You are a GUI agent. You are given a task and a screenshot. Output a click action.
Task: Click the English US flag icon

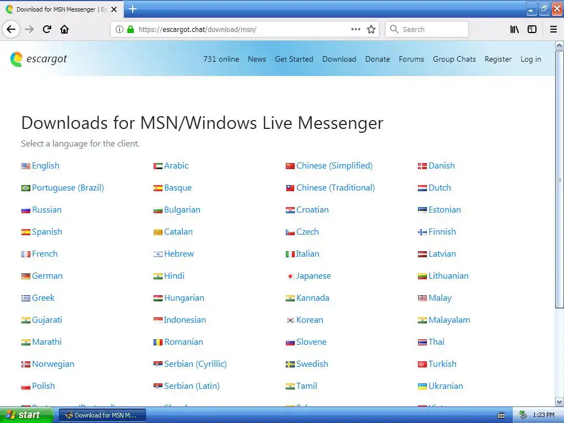(x=25, y=166)
